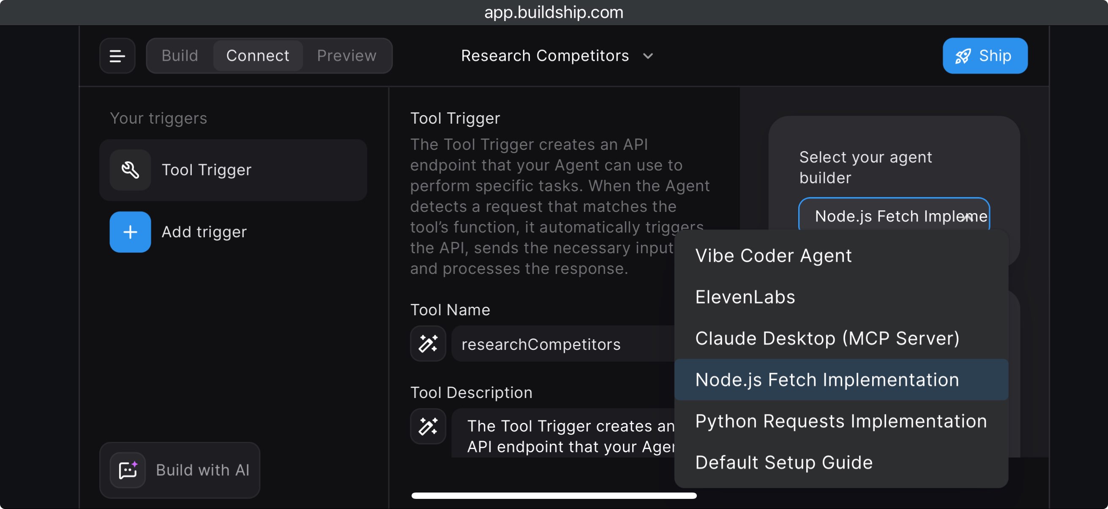Open the hamburger menu icon

(117, 56)
